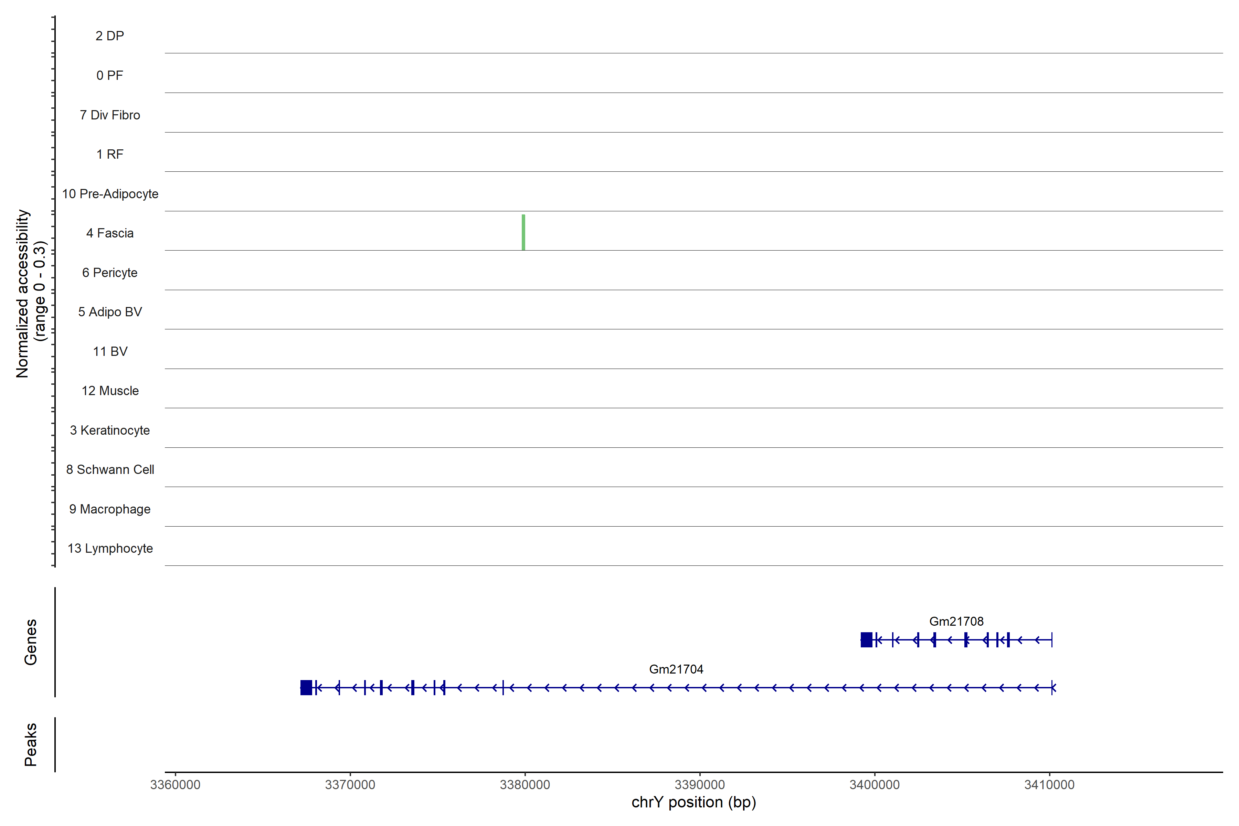
Task: Select the 2 DP track label
Action: [109, 36]
